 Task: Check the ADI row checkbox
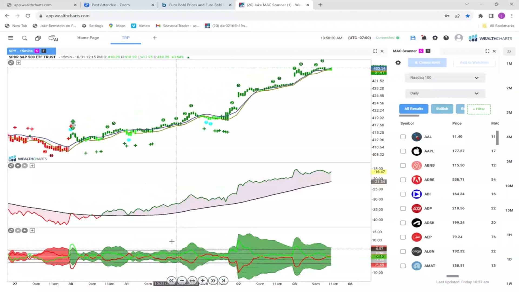click(x=403, y=194)
